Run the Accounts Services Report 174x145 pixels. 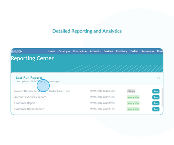pos(156,97)
